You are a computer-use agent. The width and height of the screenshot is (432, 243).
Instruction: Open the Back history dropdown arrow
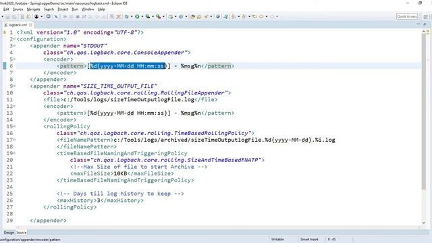click(267, 16)
